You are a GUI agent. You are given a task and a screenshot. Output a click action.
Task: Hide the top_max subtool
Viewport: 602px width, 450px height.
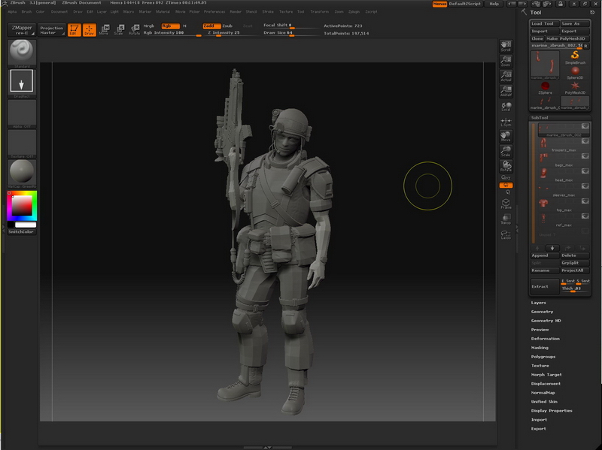[x=585, y=201]
